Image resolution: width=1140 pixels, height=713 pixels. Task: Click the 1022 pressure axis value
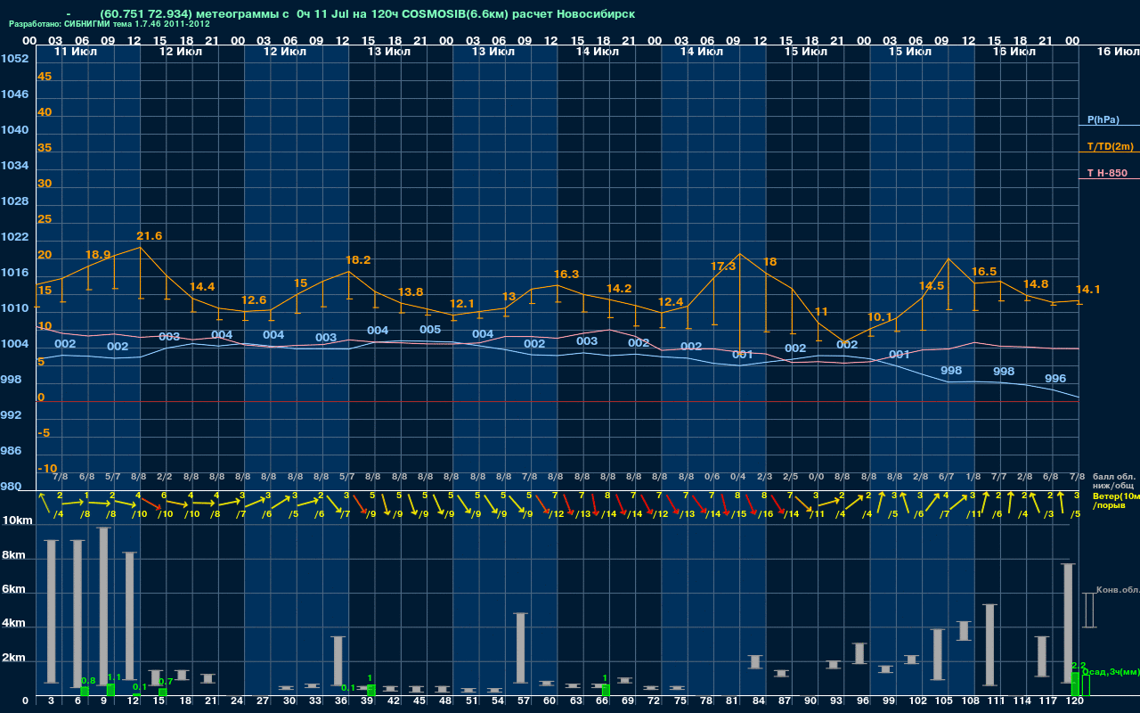[x=14, y=237]
